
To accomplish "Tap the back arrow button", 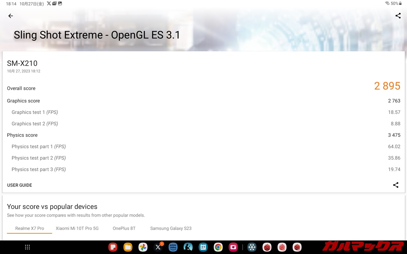I will (x=11, y=16).
